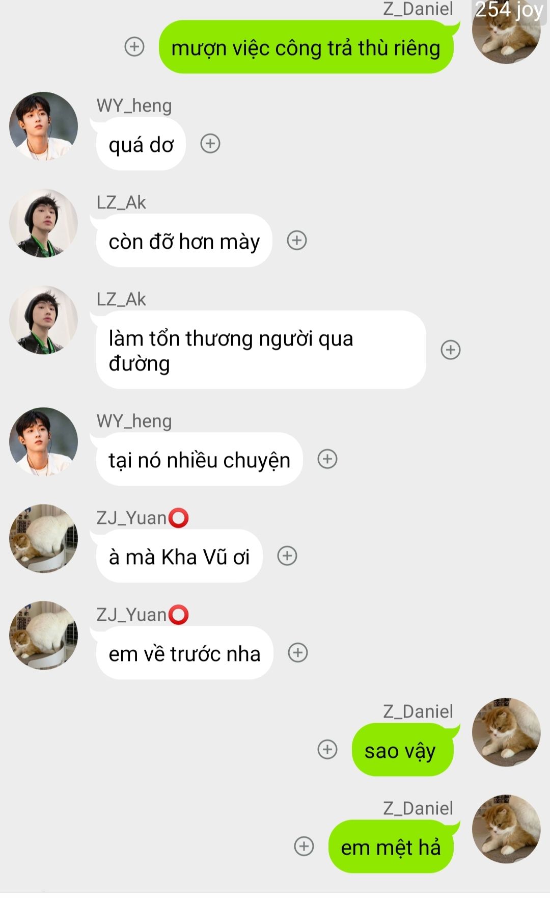The height and width of the screenshot is (898, 550).
Task: Click the LZ_Ak username above 'làm tổn thương'
Action: (121, 299)
